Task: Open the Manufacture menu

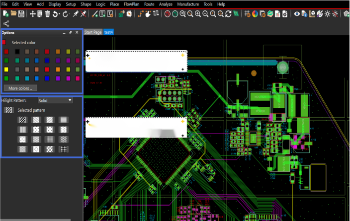Action: (x=188, y=4)
